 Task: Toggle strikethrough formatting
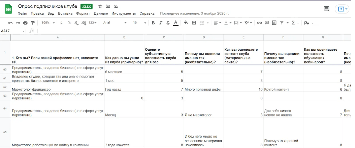pos(168,23)
